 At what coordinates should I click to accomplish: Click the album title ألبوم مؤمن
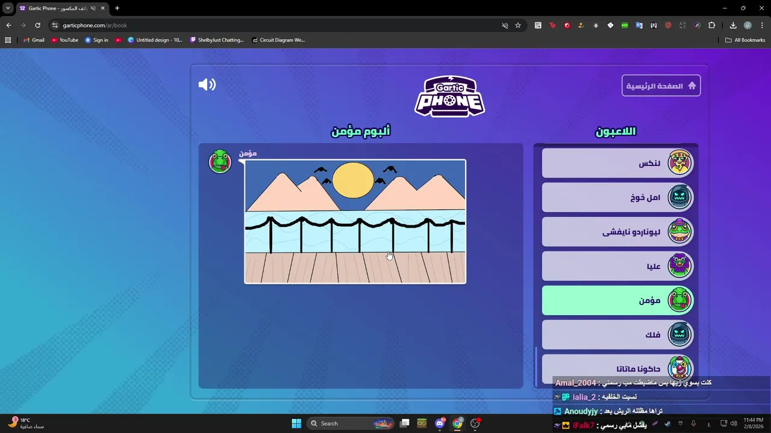point(361,131)
